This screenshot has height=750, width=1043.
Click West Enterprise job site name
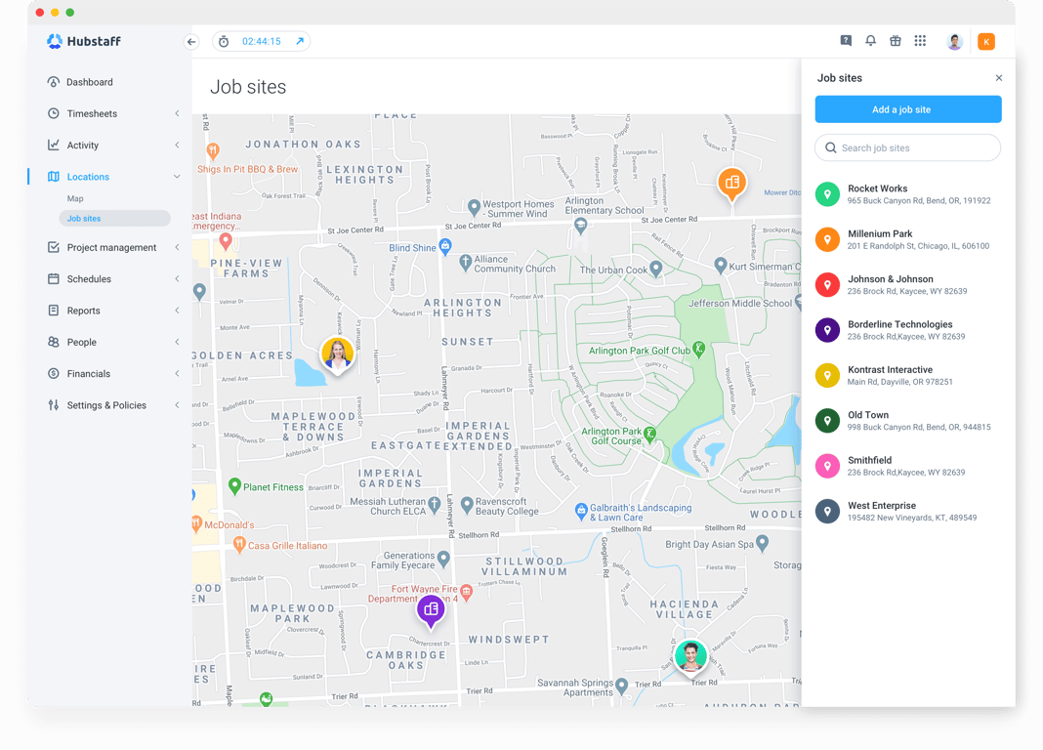(x=881, y=505)
